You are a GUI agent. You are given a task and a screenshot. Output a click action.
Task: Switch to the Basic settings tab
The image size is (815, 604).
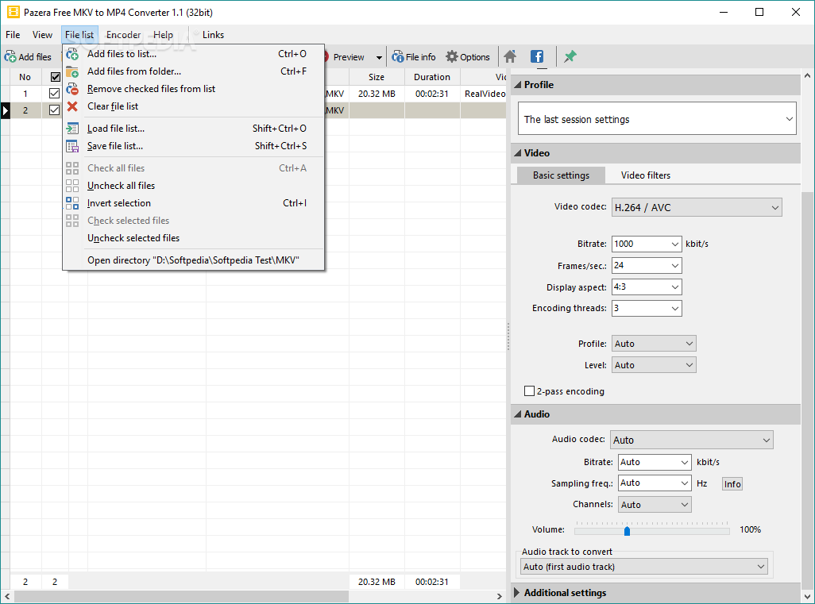pos(561,175)
